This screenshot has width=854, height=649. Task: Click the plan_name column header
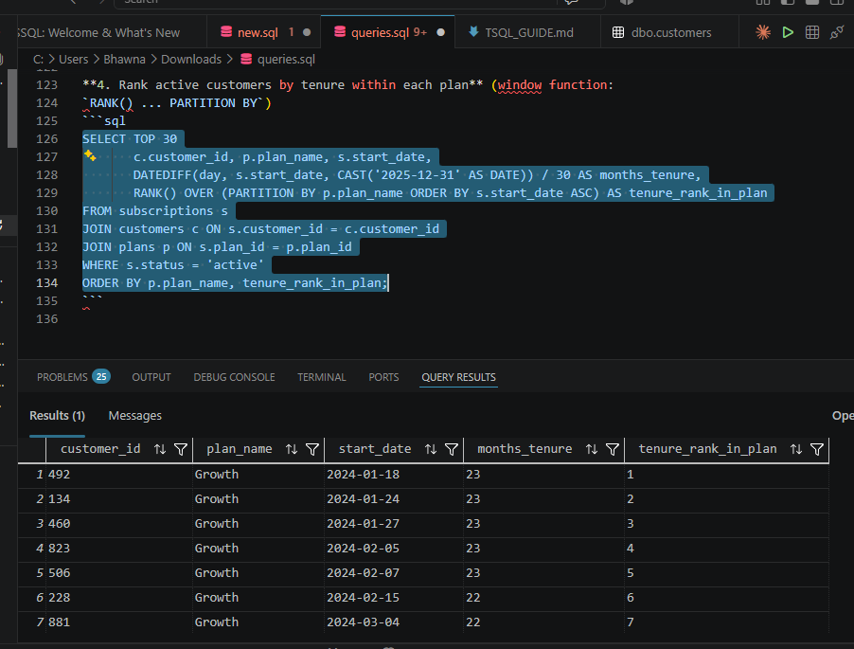coord(240,449)
